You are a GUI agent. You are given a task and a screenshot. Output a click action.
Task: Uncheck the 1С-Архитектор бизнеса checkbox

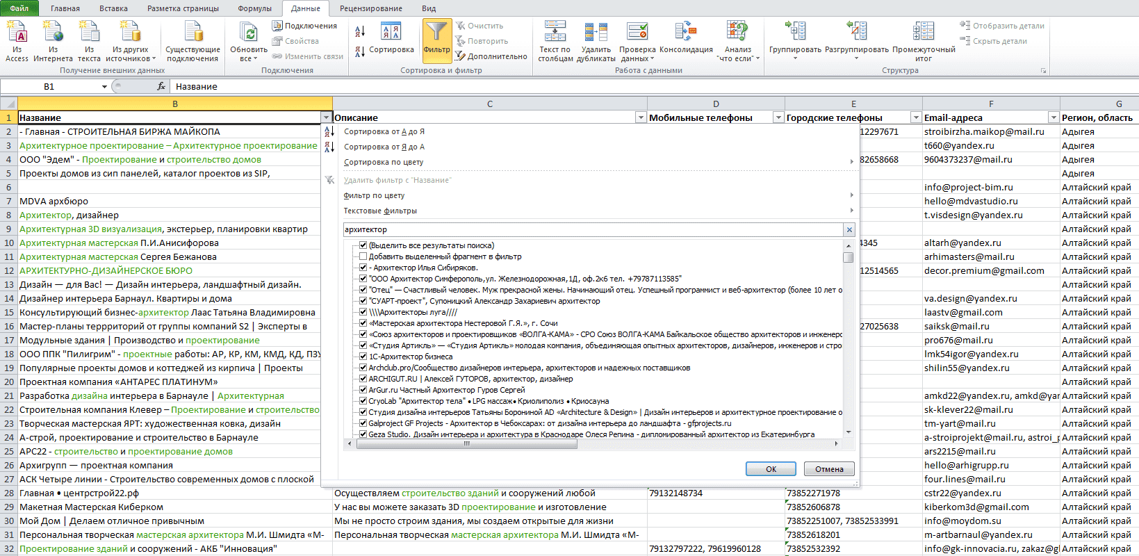[x=363, y=357]
